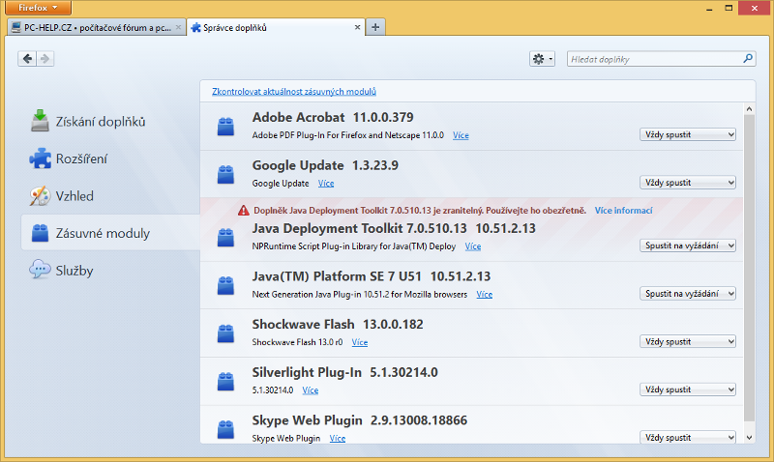Click the Vzhled paintbrush icon
The image size is (774, 462).
(x=40, y=195)
